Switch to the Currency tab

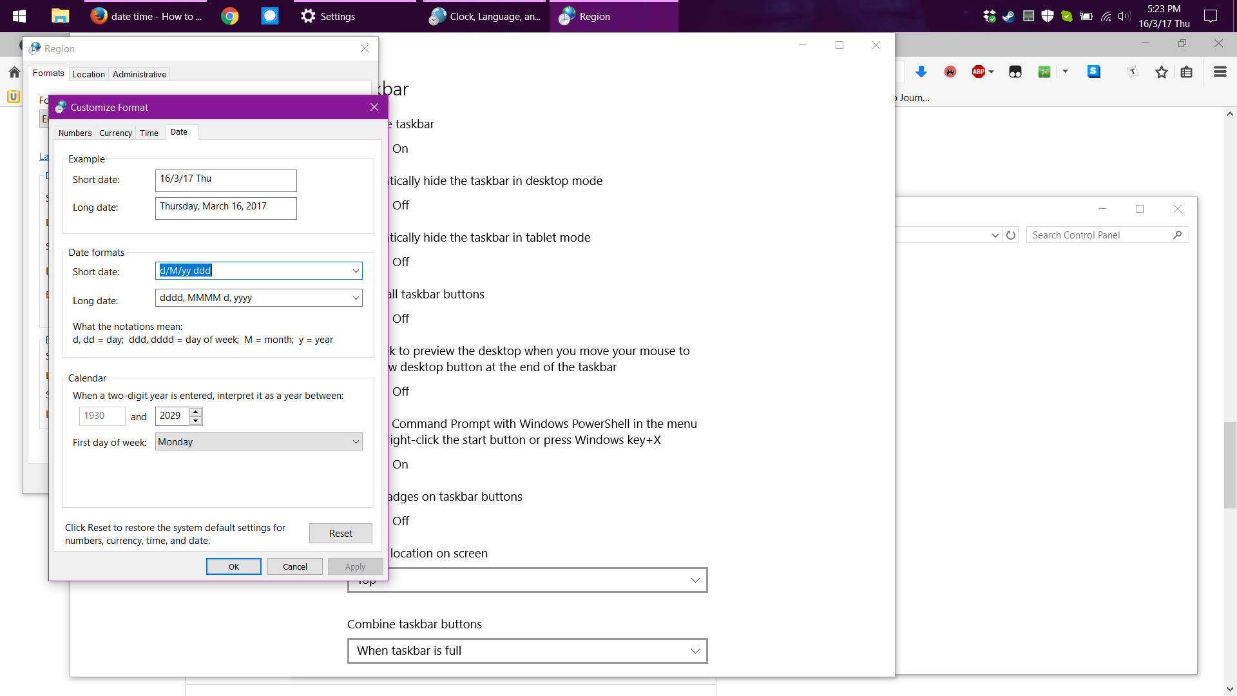click(x=115, y=133)
